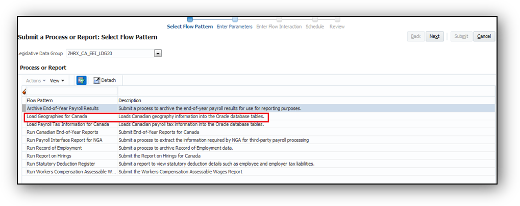Viewport: 520px width, 206px height.
Task: Click the Cancel button
Action: pyautogui.click(x=484, y=37)
